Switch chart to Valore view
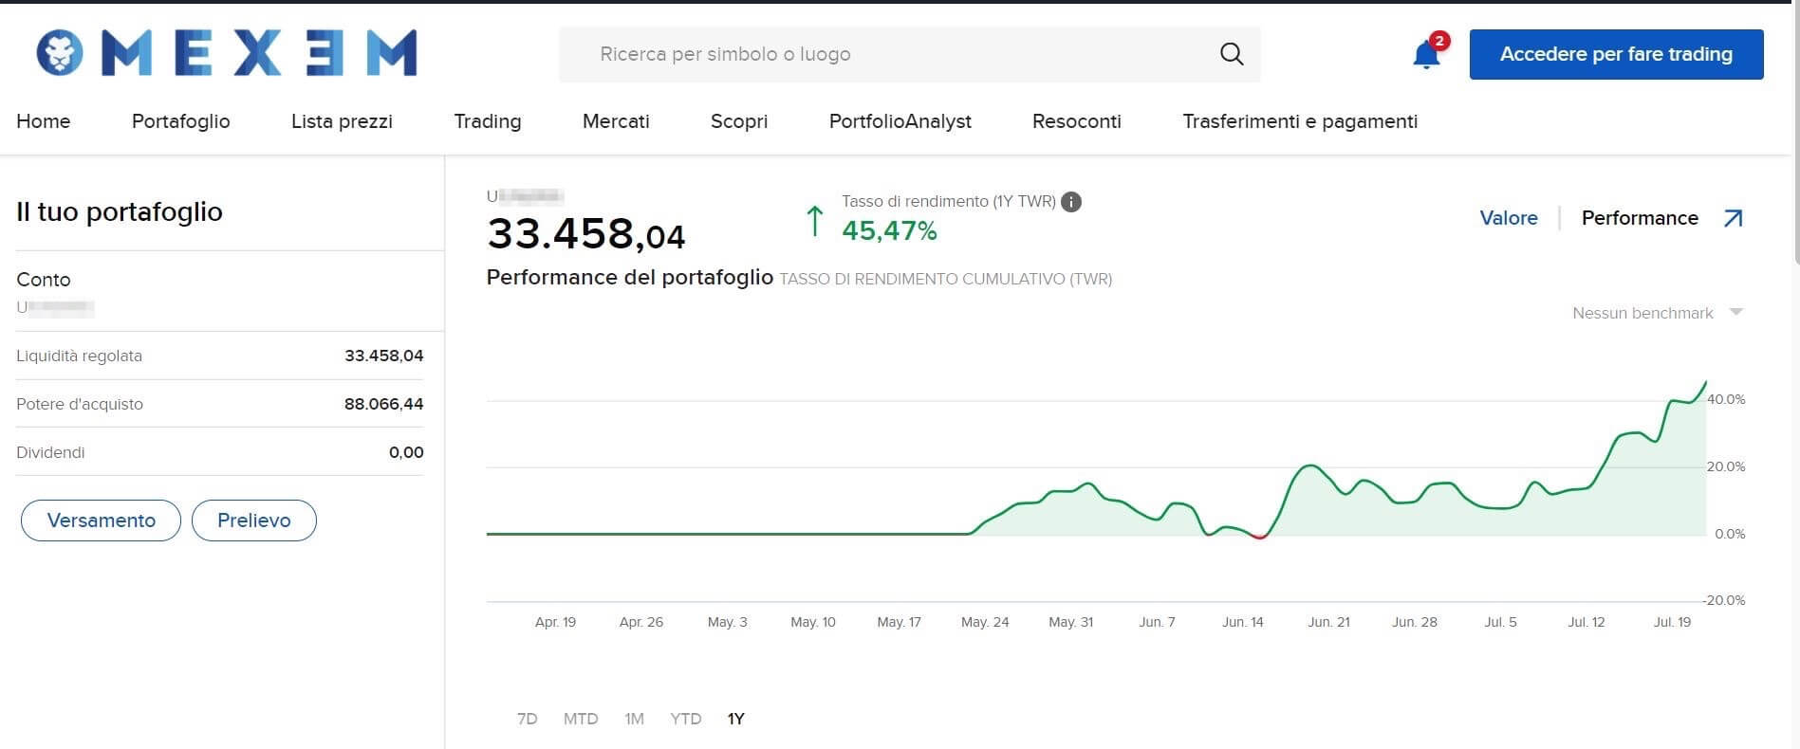Image resolution: width=1800 pixels, height=749 pixels. [x=1508, y=218]
